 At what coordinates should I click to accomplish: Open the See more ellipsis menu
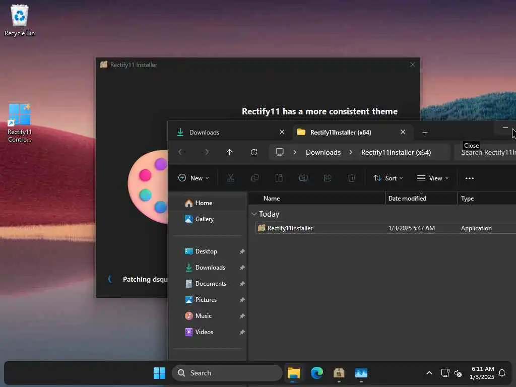[470, 178]
